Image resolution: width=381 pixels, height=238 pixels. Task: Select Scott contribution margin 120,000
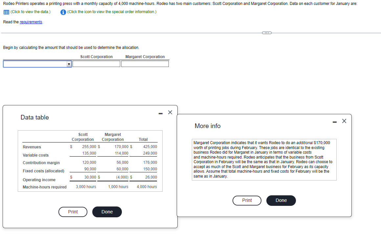tap(89, 162)
